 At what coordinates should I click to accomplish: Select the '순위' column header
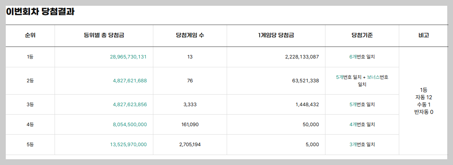click(x=30, y=35)
